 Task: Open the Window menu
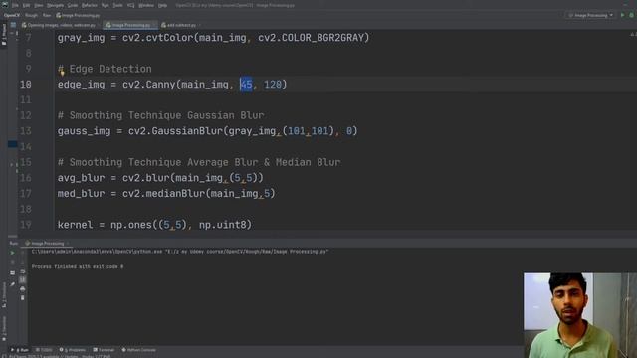pyautogui.click(x=146, y=5)
